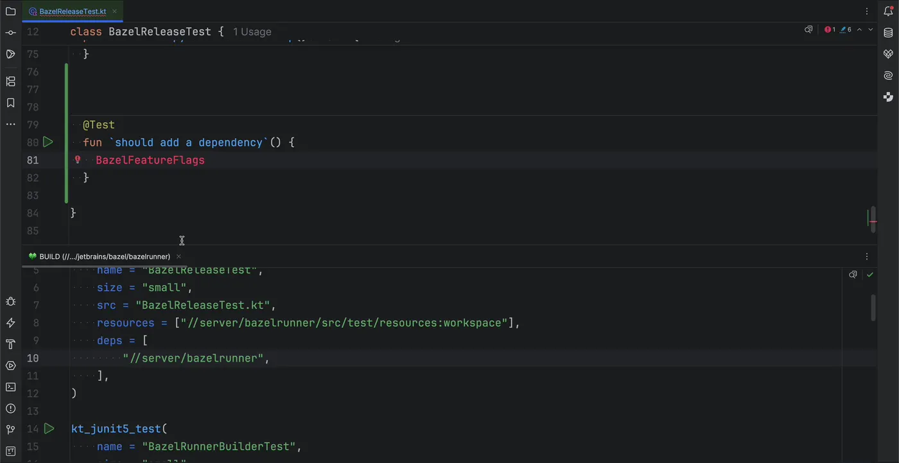
Task: Open the Database tool window icon
Action: point(888,33)
